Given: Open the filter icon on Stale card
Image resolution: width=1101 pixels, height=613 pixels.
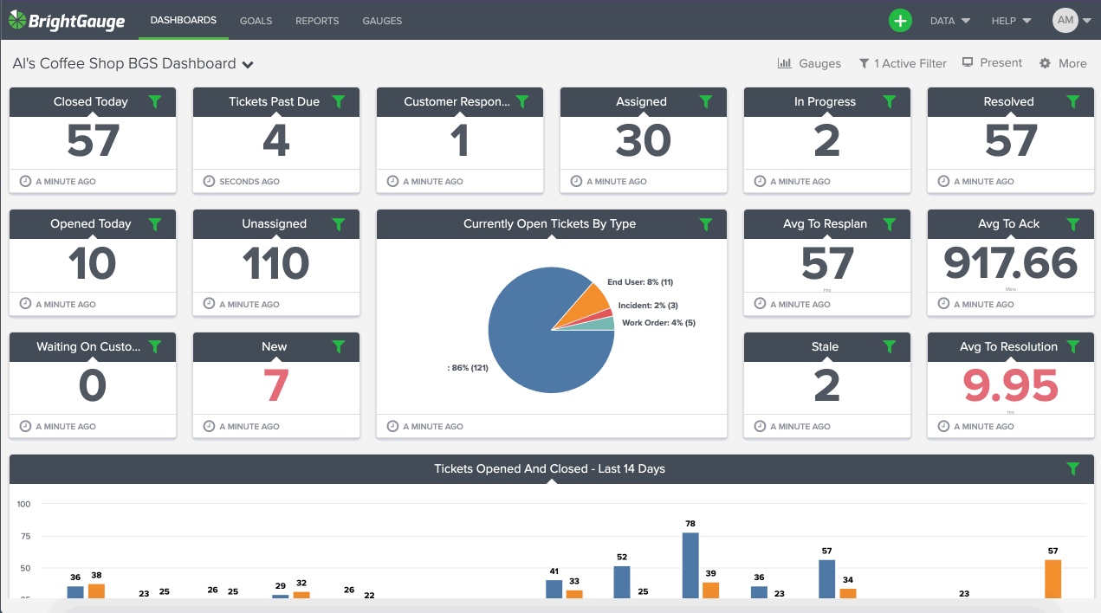Looking at the screenshot, I should tap(890, 346).
